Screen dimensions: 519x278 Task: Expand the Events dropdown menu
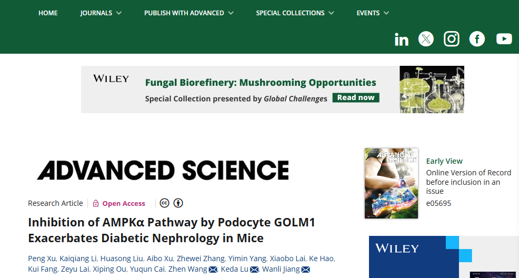pos(373,13)
